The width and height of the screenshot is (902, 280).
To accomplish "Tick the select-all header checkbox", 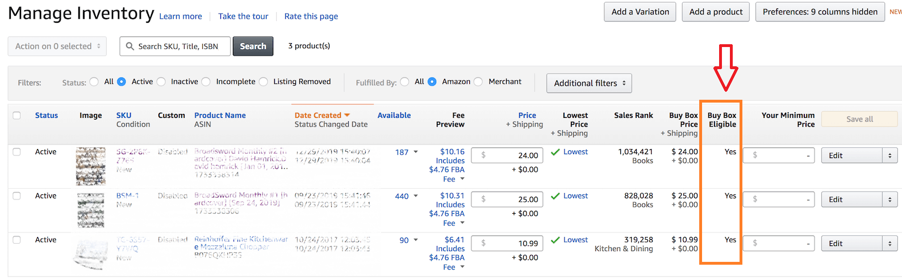I will (x=17, y=116).
